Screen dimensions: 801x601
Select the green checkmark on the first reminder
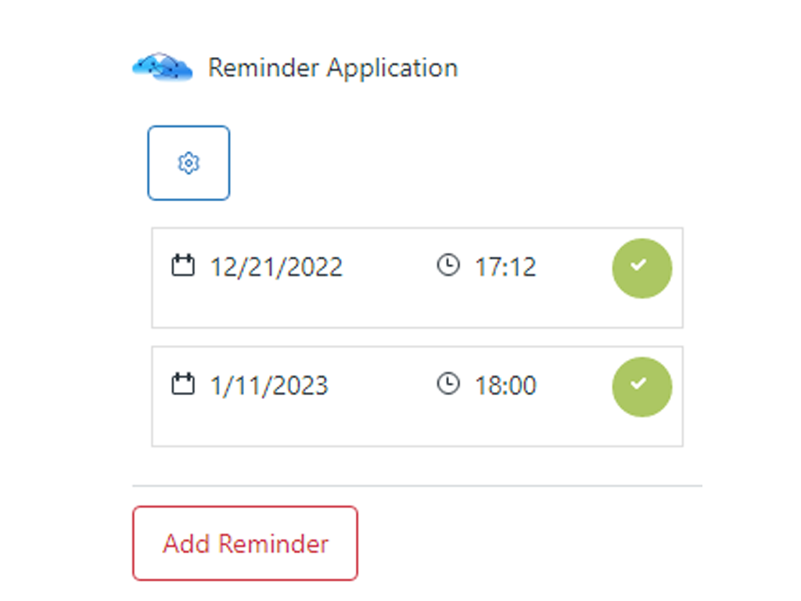[x=641, y=268]
